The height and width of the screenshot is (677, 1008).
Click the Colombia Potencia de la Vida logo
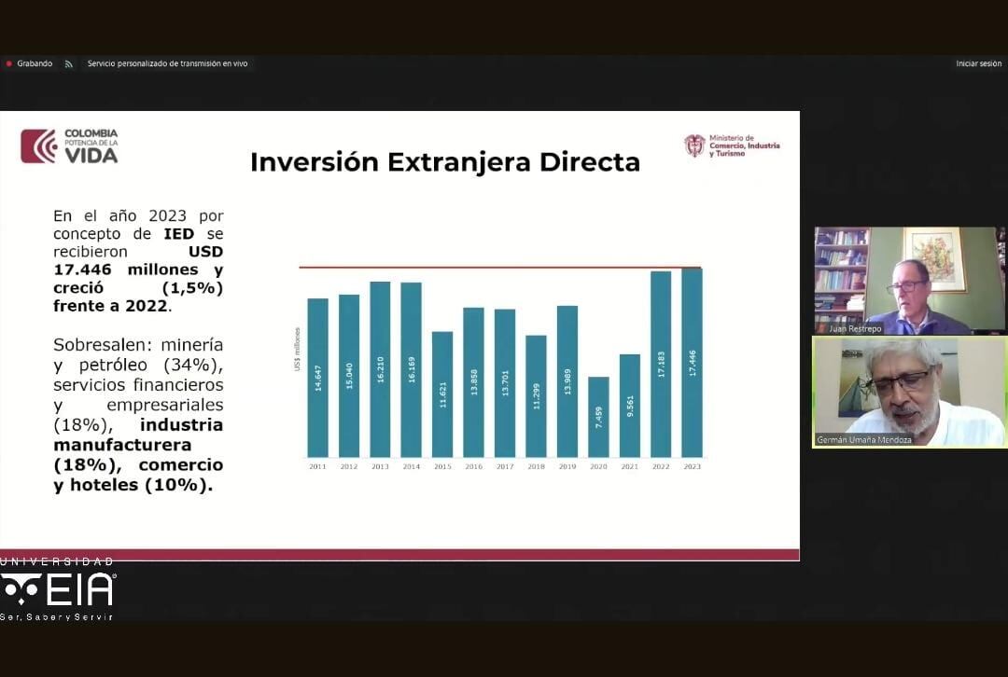70,146
